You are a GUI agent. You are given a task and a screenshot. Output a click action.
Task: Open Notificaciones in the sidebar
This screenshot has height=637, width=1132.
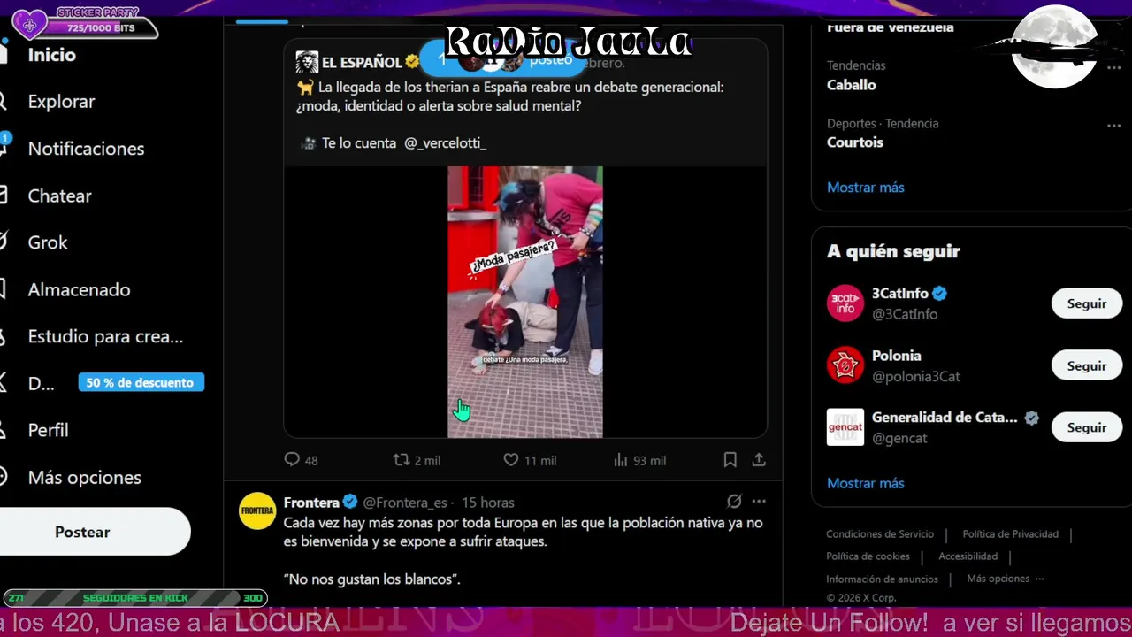click(x=86, y=149)
